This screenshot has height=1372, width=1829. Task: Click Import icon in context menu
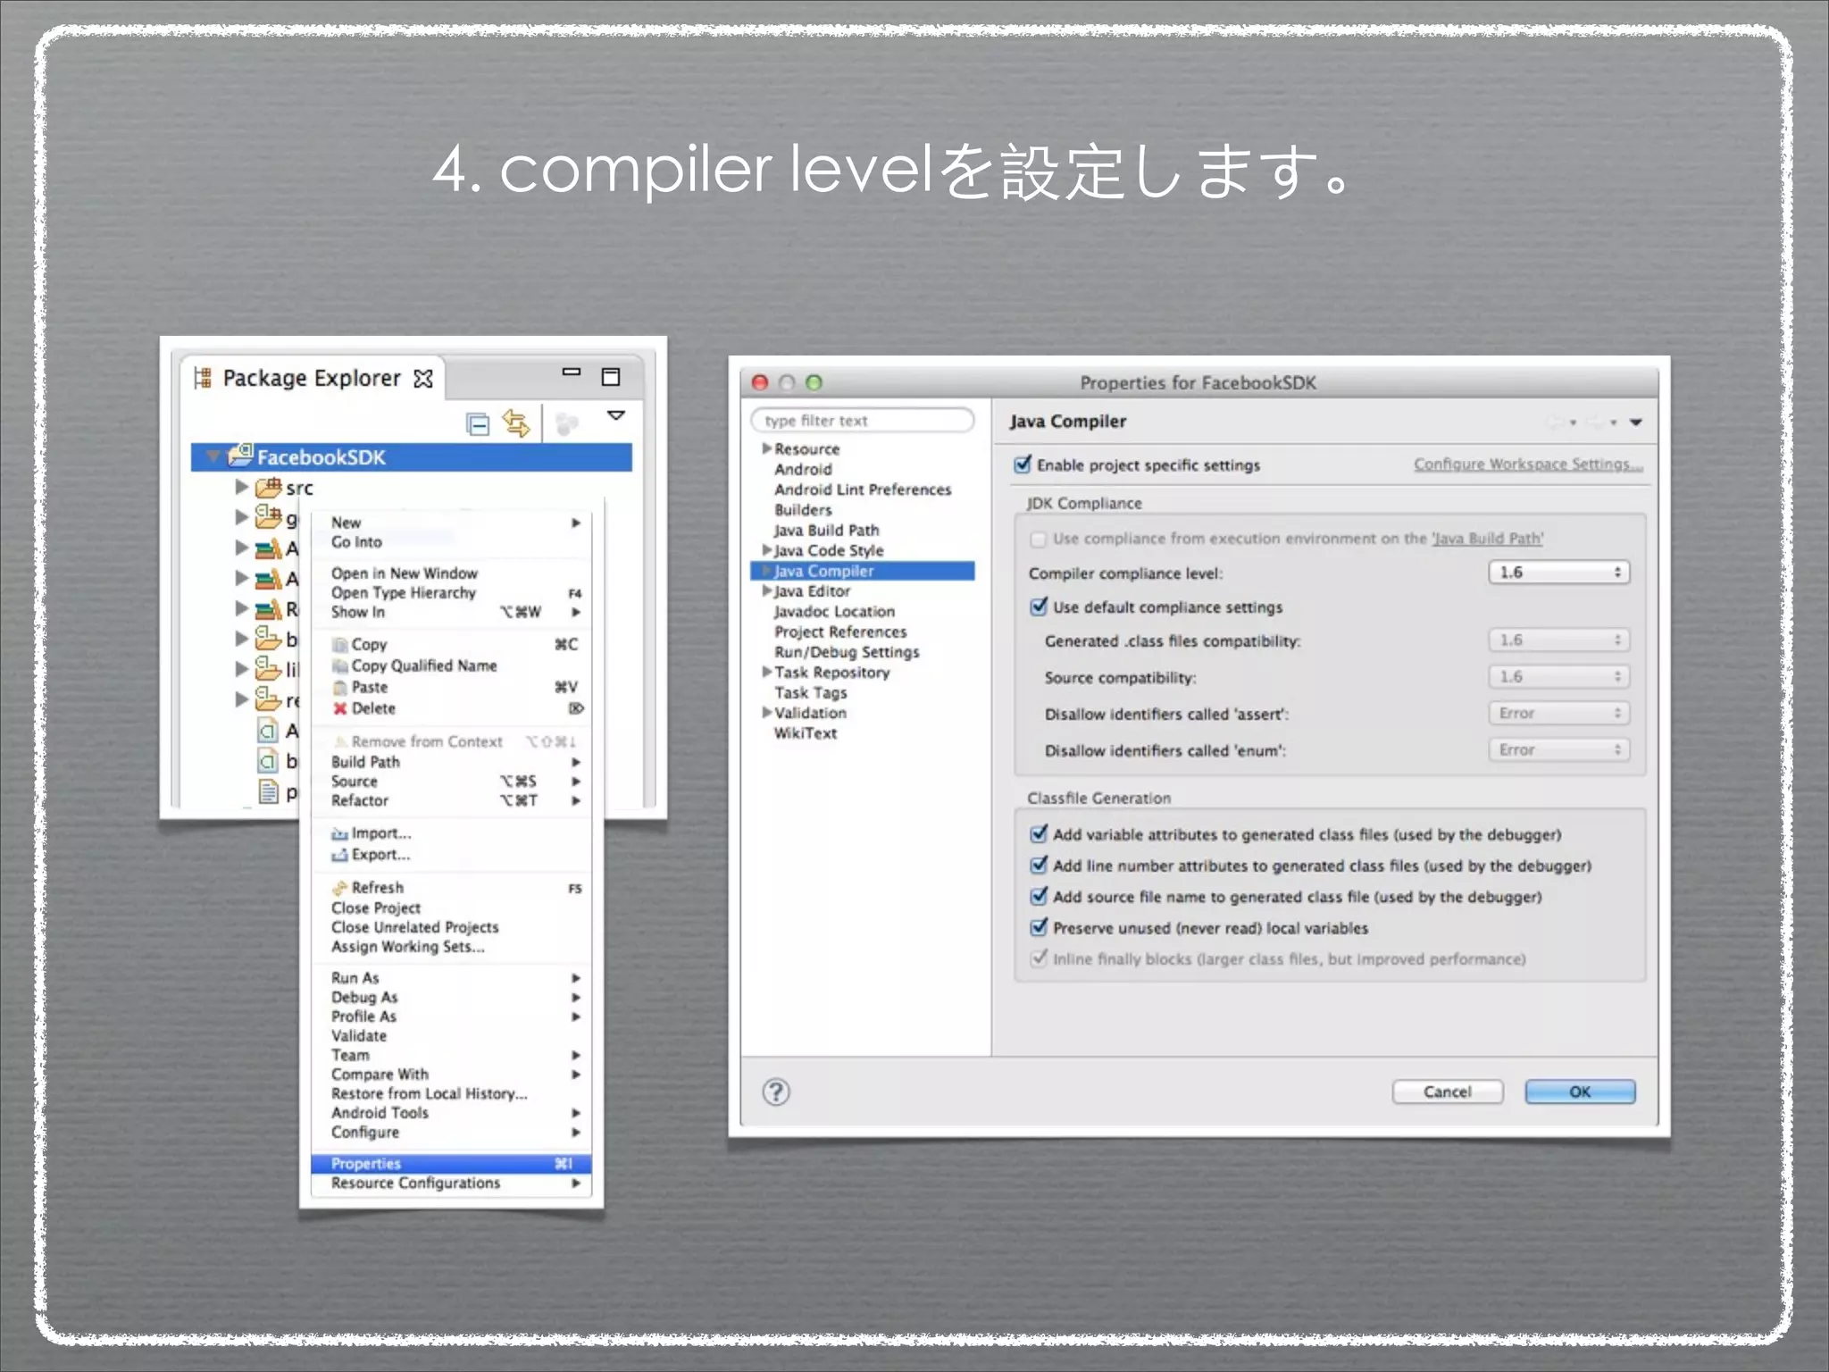coord(339,833)
